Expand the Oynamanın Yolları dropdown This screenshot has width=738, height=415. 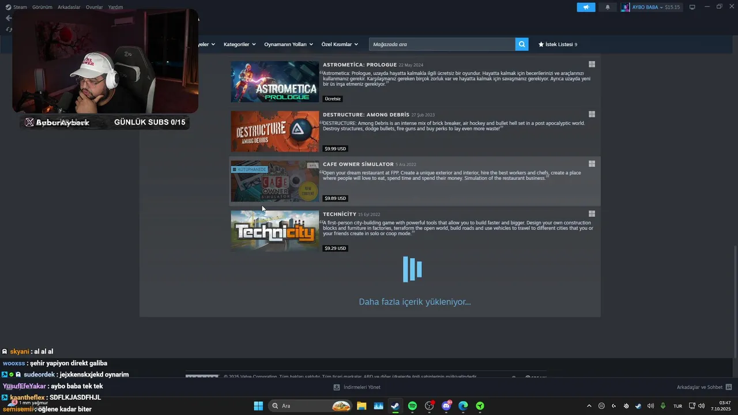(288, 44)
